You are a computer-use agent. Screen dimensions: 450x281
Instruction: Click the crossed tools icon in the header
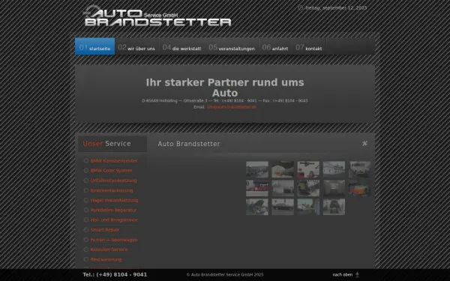[x=364, y=143]
